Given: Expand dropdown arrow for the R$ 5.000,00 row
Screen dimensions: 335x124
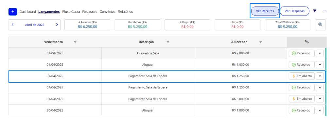Looking at the screenshot, I should (320, 99).
